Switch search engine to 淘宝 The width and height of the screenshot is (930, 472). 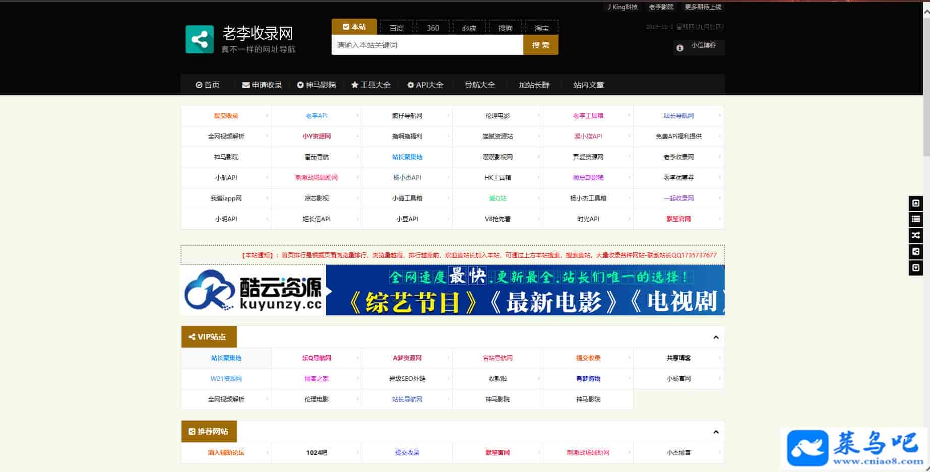[x=542, y=28]
